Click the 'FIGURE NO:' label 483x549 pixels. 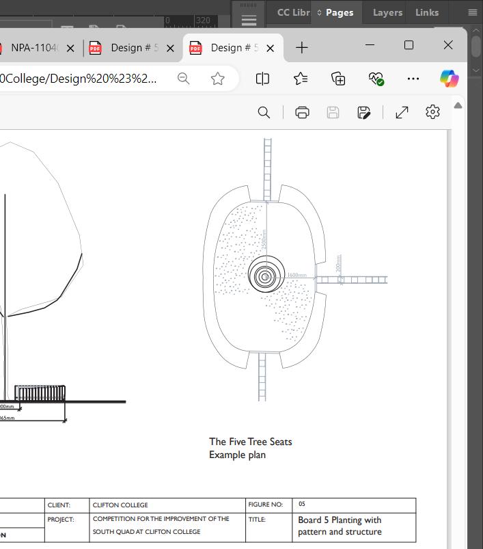tap(266, 505)
